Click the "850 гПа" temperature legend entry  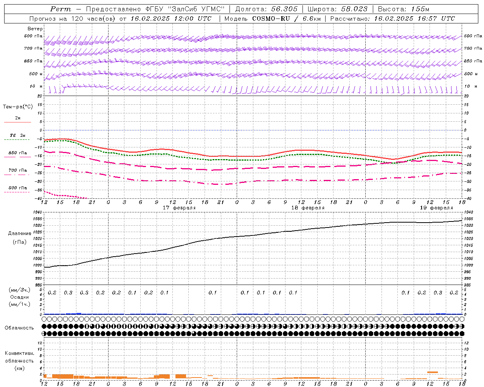18,153
